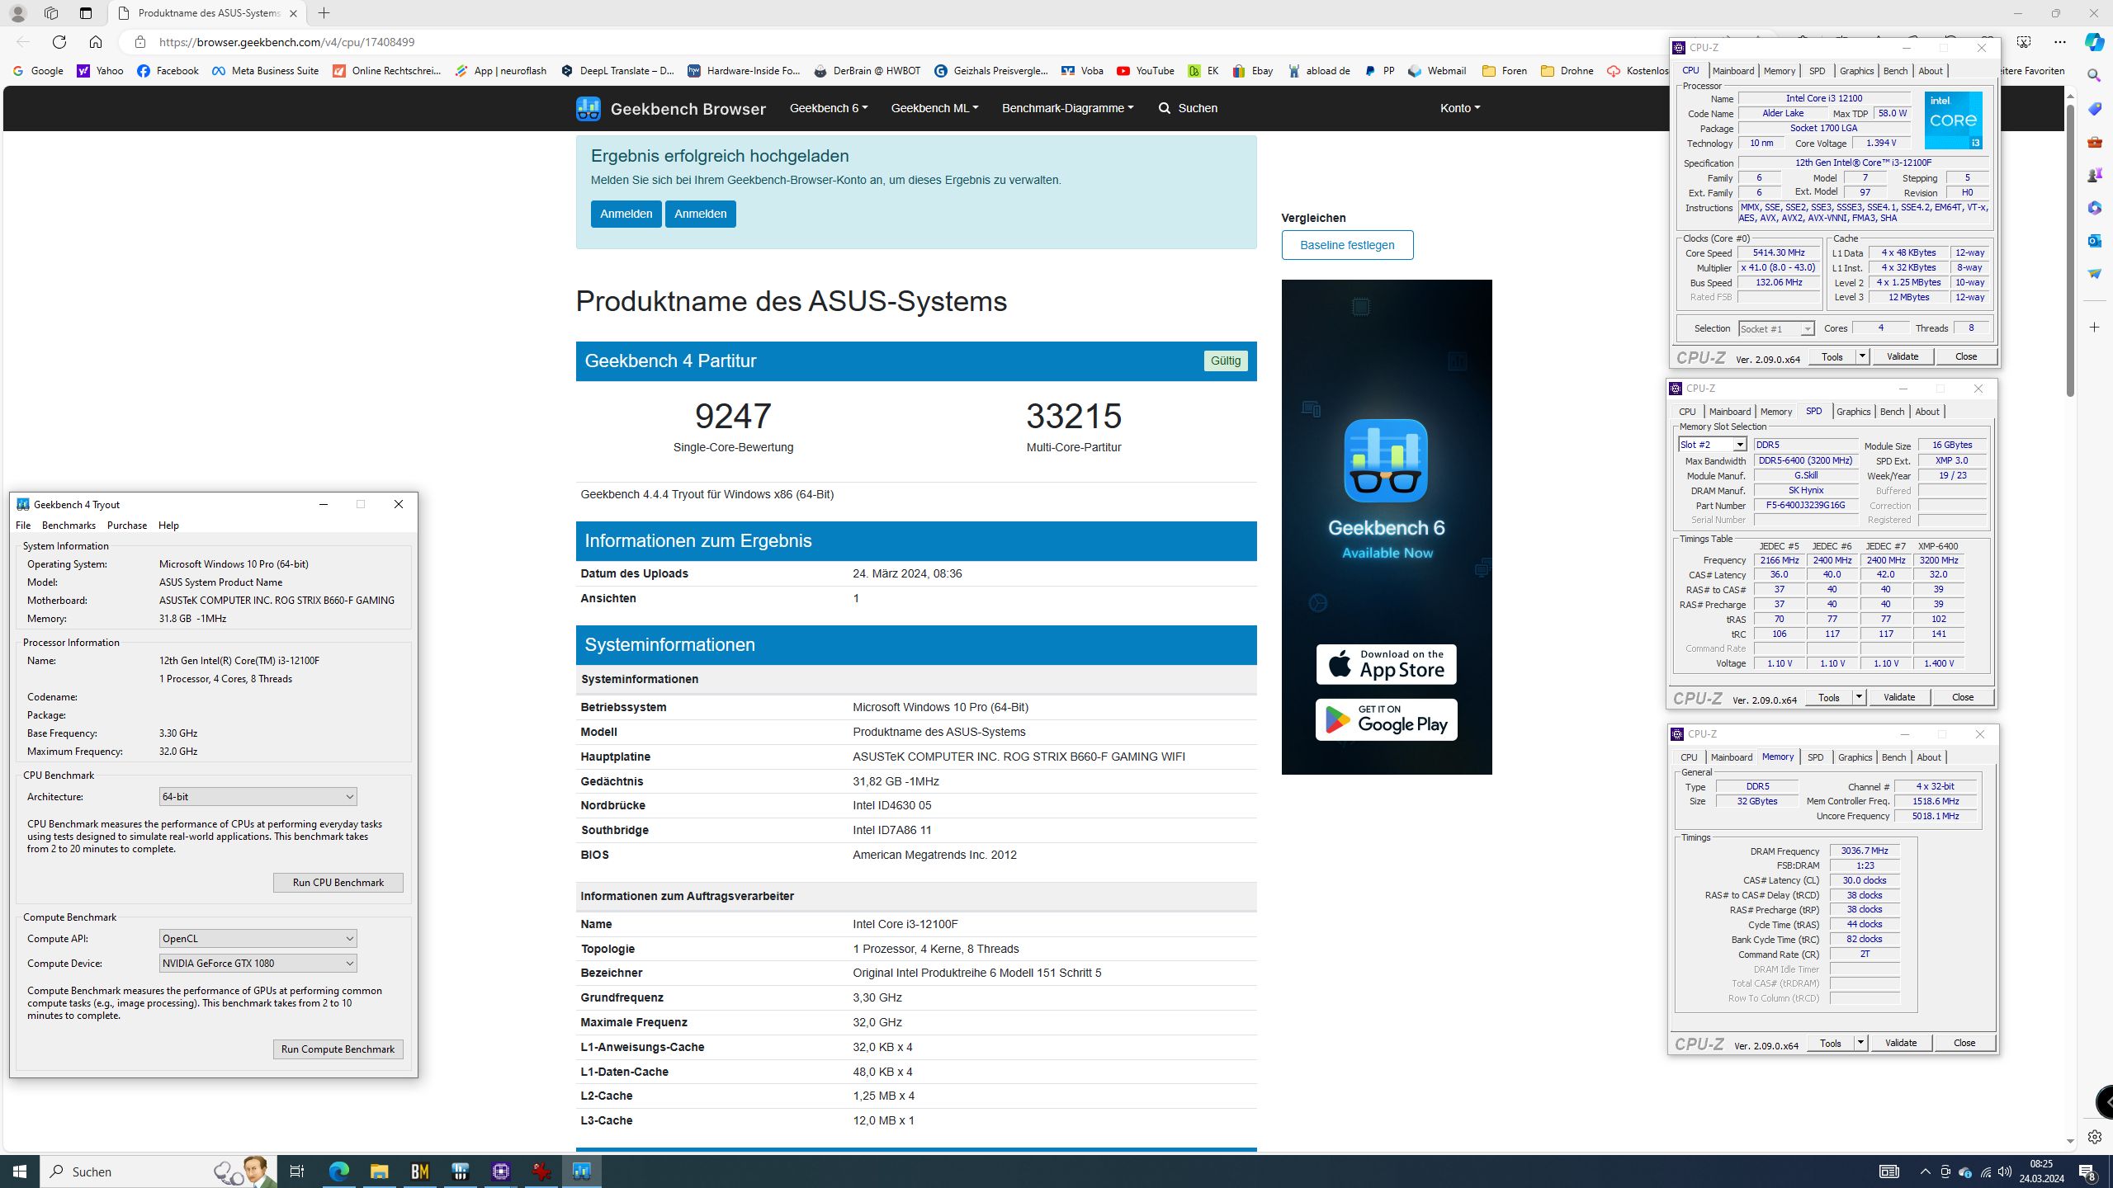Open the Purchase menu in Geekbench 4

[127, 526]
